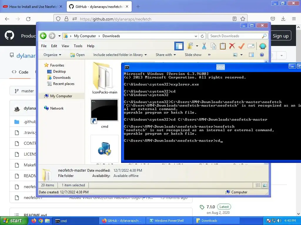
Task: Click the orange checkmark Properties icon
Action: [x=241, y=46]
